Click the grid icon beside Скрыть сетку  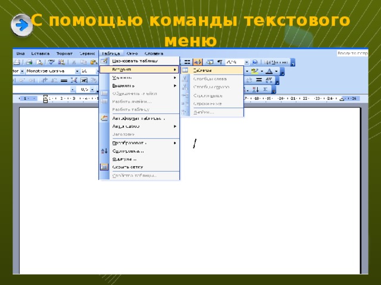pos(104,167)
